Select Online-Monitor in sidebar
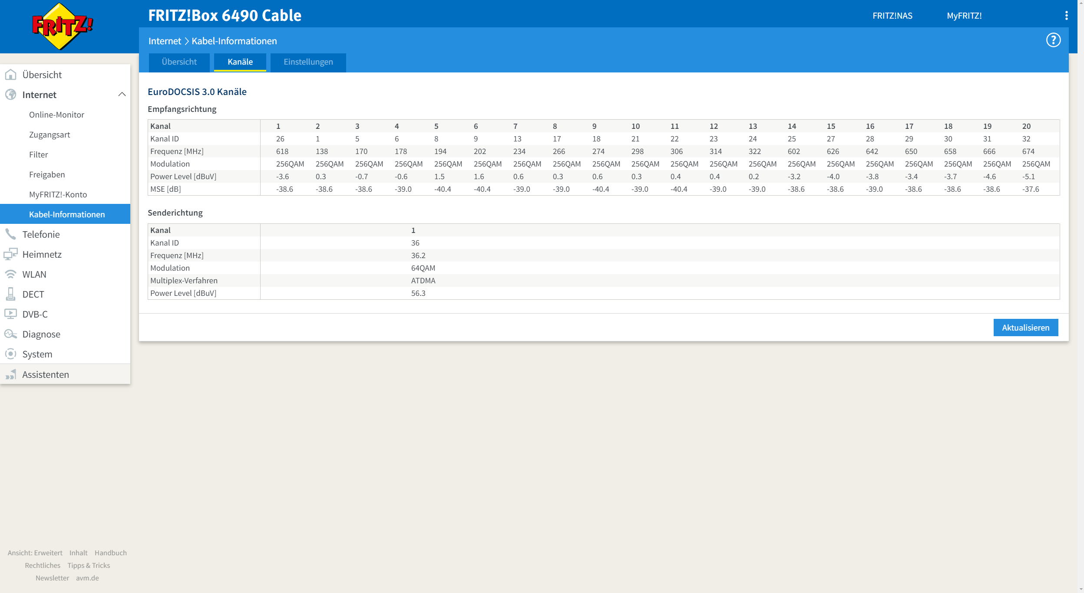This screenshot has height=593, width=1084. 56,115
